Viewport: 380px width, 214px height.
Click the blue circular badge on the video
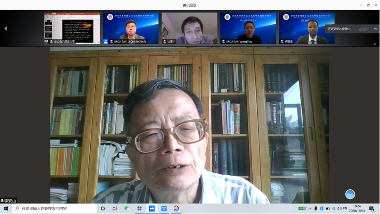pos(350,194)
